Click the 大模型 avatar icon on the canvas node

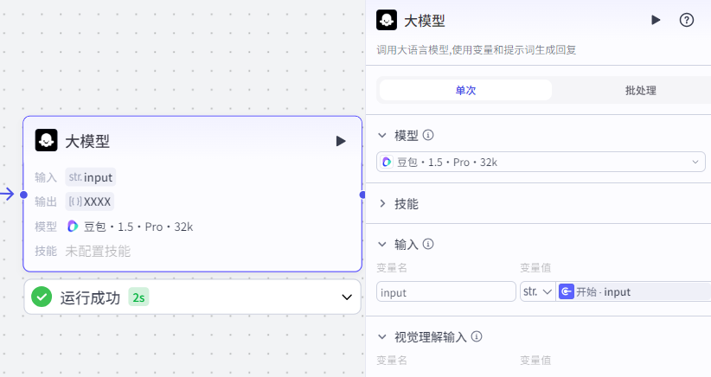coord(46,140)
